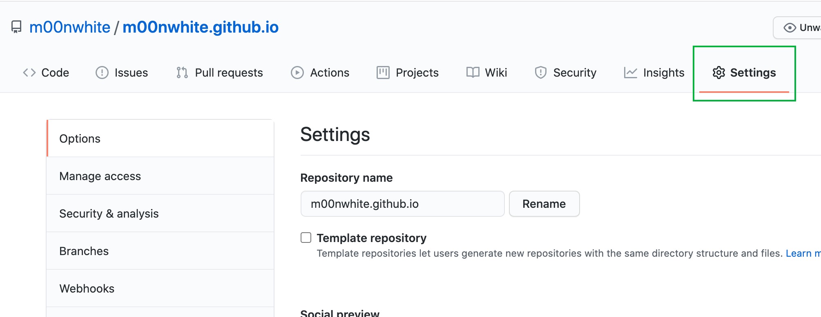Click the Settings page heading
The image size is (821, 317).
(x=335, y=134)
